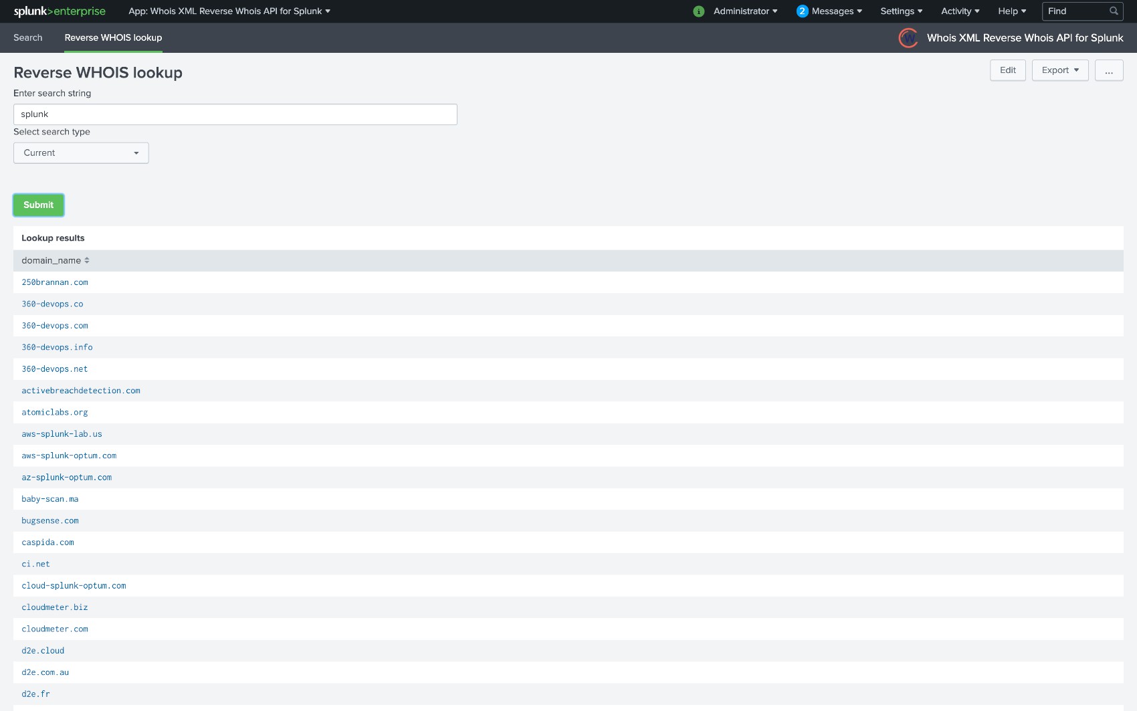Select the bugsense.com row
This screenshot has height=711, width=1137.
[568, 521]
